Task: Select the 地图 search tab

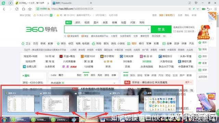Action: (124, 23)
